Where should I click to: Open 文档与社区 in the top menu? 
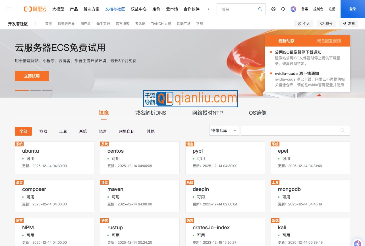point(115,9)
